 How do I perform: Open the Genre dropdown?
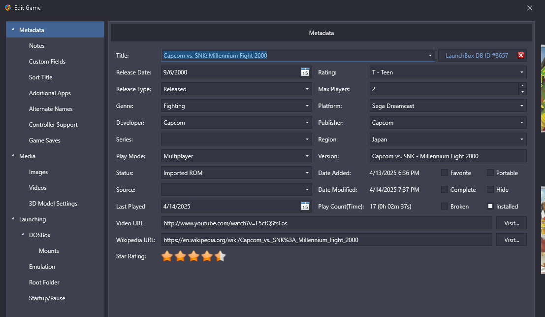click(x=236, y=106)
